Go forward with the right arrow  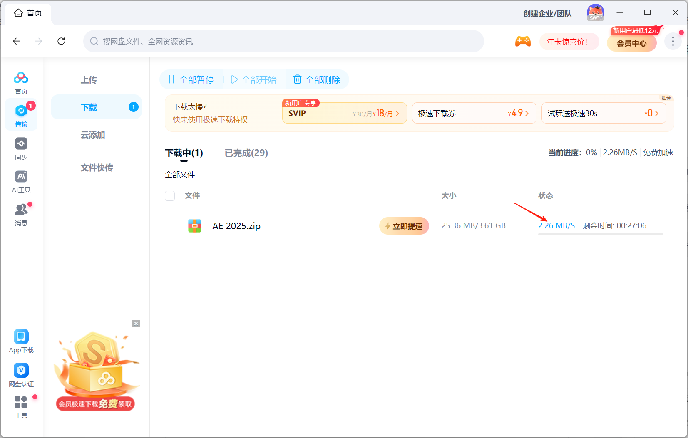tap(38, 41)
